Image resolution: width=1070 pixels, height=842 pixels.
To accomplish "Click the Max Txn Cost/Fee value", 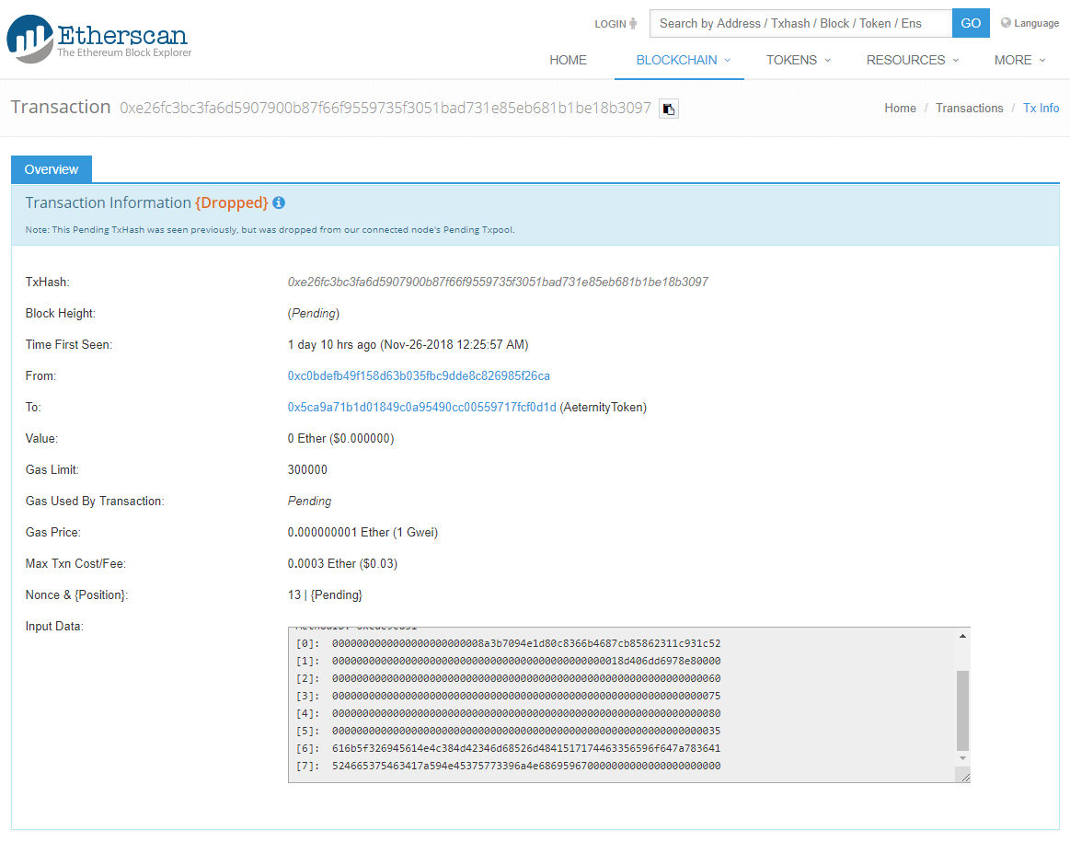I will [x=342, y=563].
